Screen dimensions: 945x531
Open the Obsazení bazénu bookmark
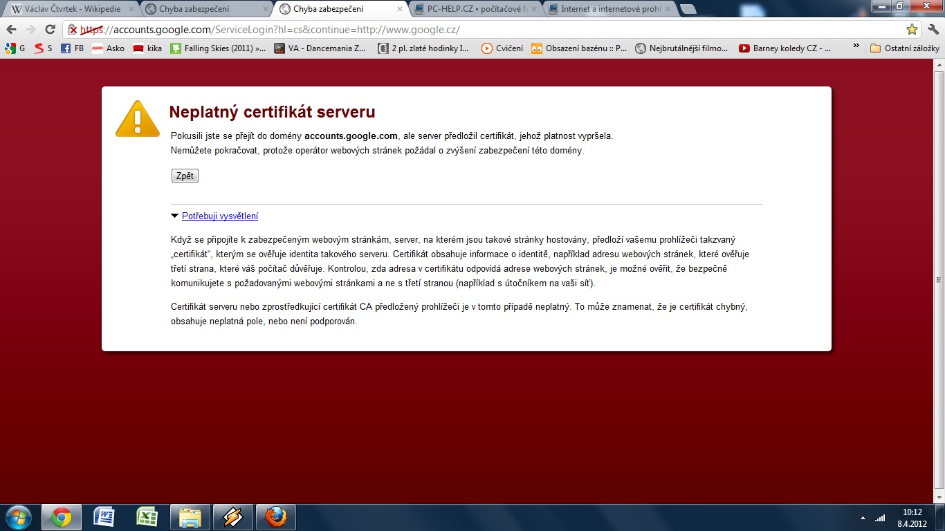(580, 48)
